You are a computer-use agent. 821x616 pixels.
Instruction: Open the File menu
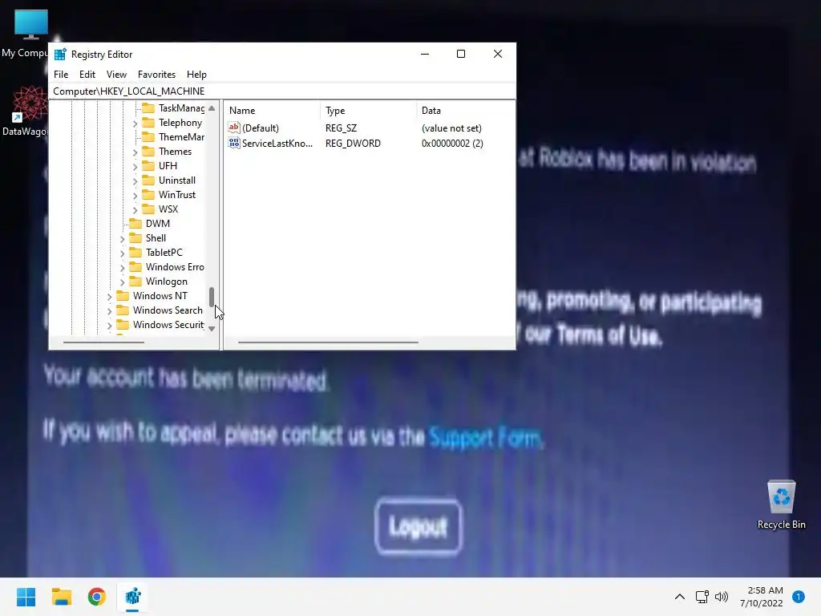coord(61,75)
